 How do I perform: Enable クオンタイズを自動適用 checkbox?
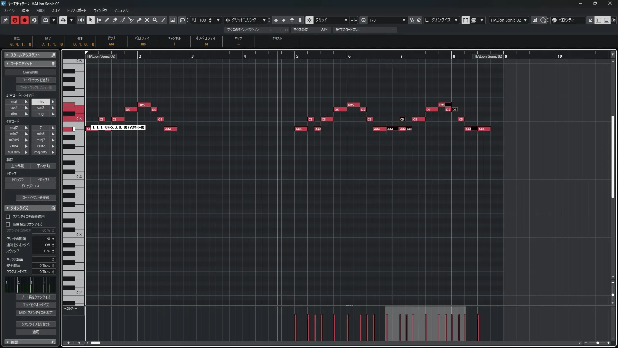8,217
